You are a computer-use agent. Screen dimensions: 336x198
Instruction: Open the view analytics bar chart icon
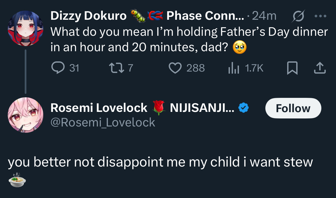(x=234, y=68)
